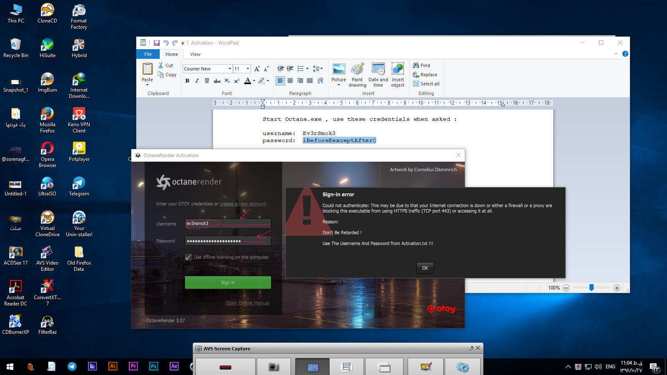This screenshot has width=667, height=375.
Task: Click Select all in the Editing group
Action: click(426, 84)
